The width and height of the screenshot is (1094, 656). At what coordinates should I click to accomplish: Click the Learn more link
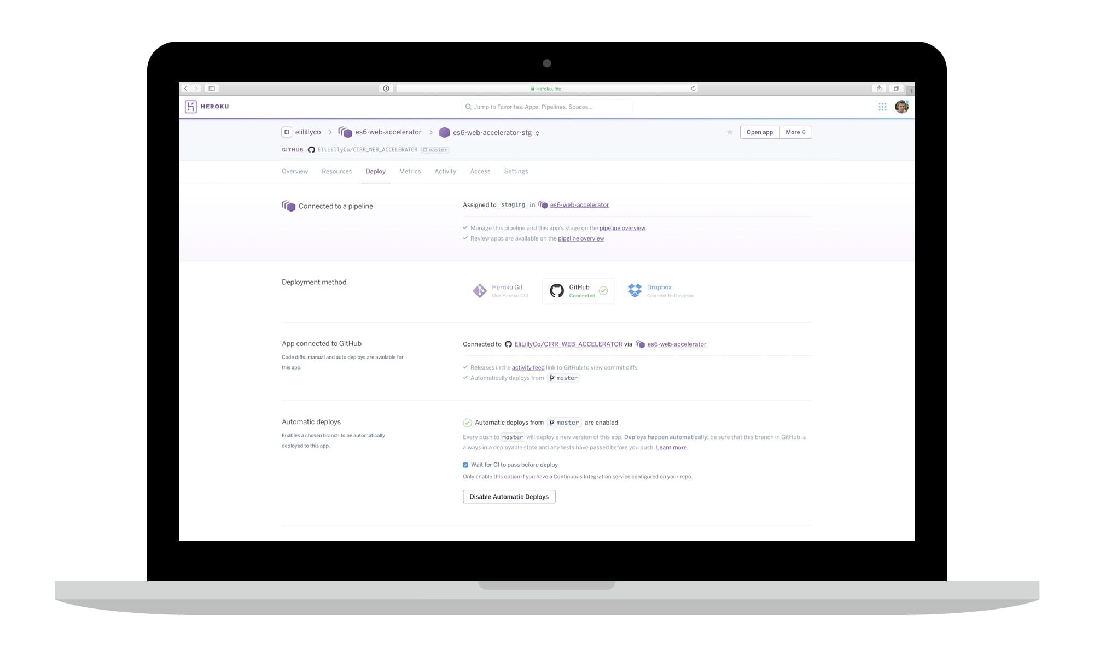(671, 448)
